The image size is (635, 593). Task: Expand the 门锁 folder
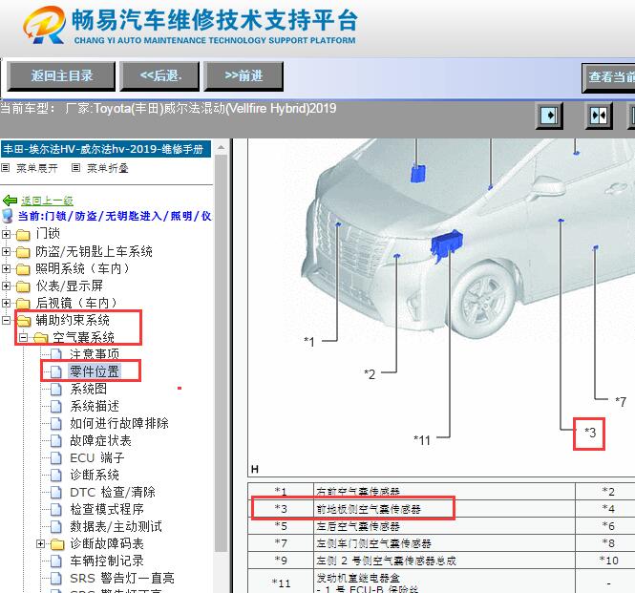coord(6,234)
